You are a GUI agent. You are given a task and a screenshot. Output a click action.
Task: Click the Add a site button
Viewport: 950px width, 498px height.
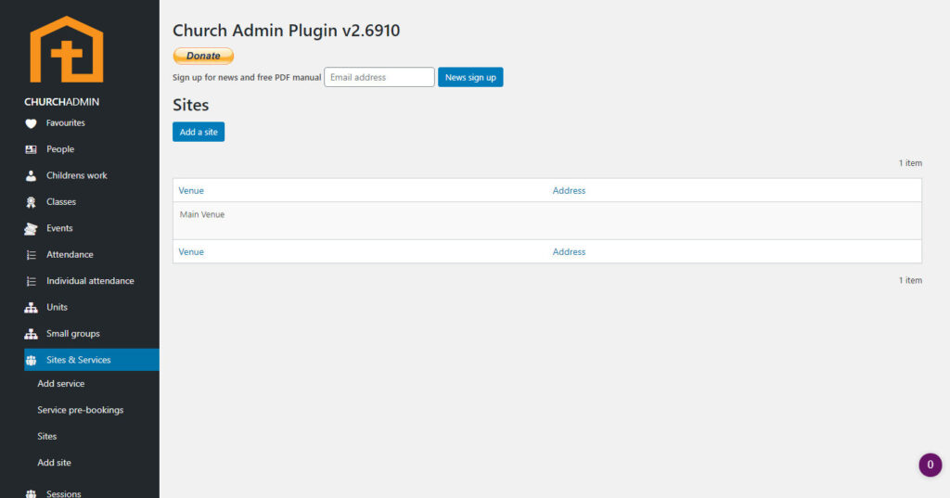[x=199, y=132]
